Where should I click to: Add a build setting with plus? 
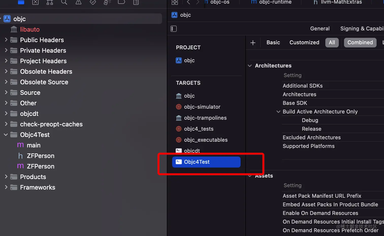click(253, 43)
